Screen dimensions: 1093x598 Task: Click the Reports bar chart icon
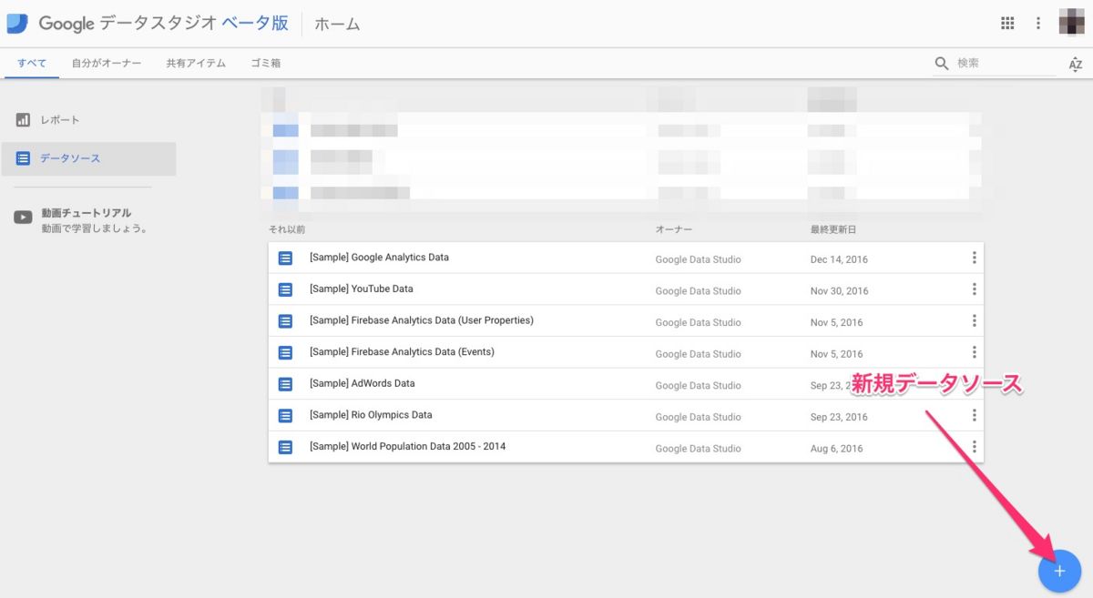point(23,120)
